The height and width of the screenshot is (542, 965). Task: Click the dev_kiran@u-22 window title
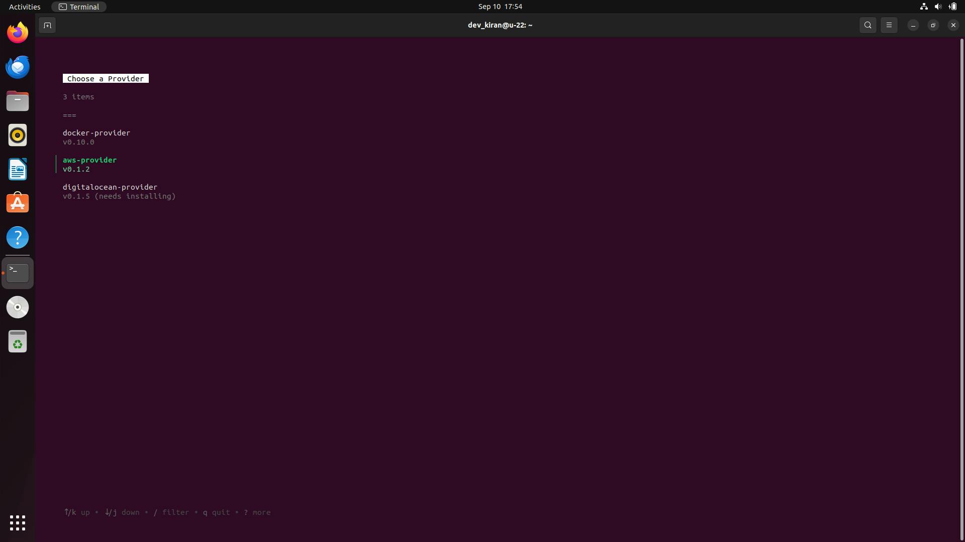point(500,25)
